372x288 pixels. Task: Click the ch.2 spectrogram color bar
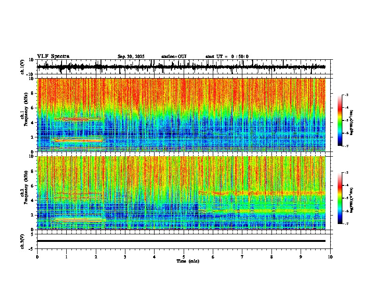point(340,198)
